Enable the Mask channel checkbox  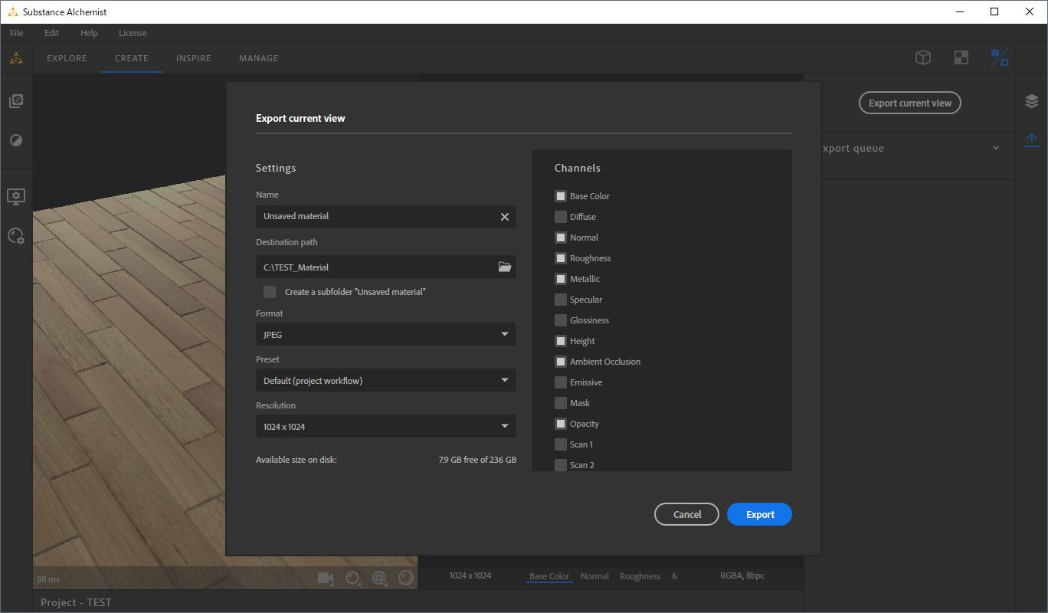coord(561,403)
